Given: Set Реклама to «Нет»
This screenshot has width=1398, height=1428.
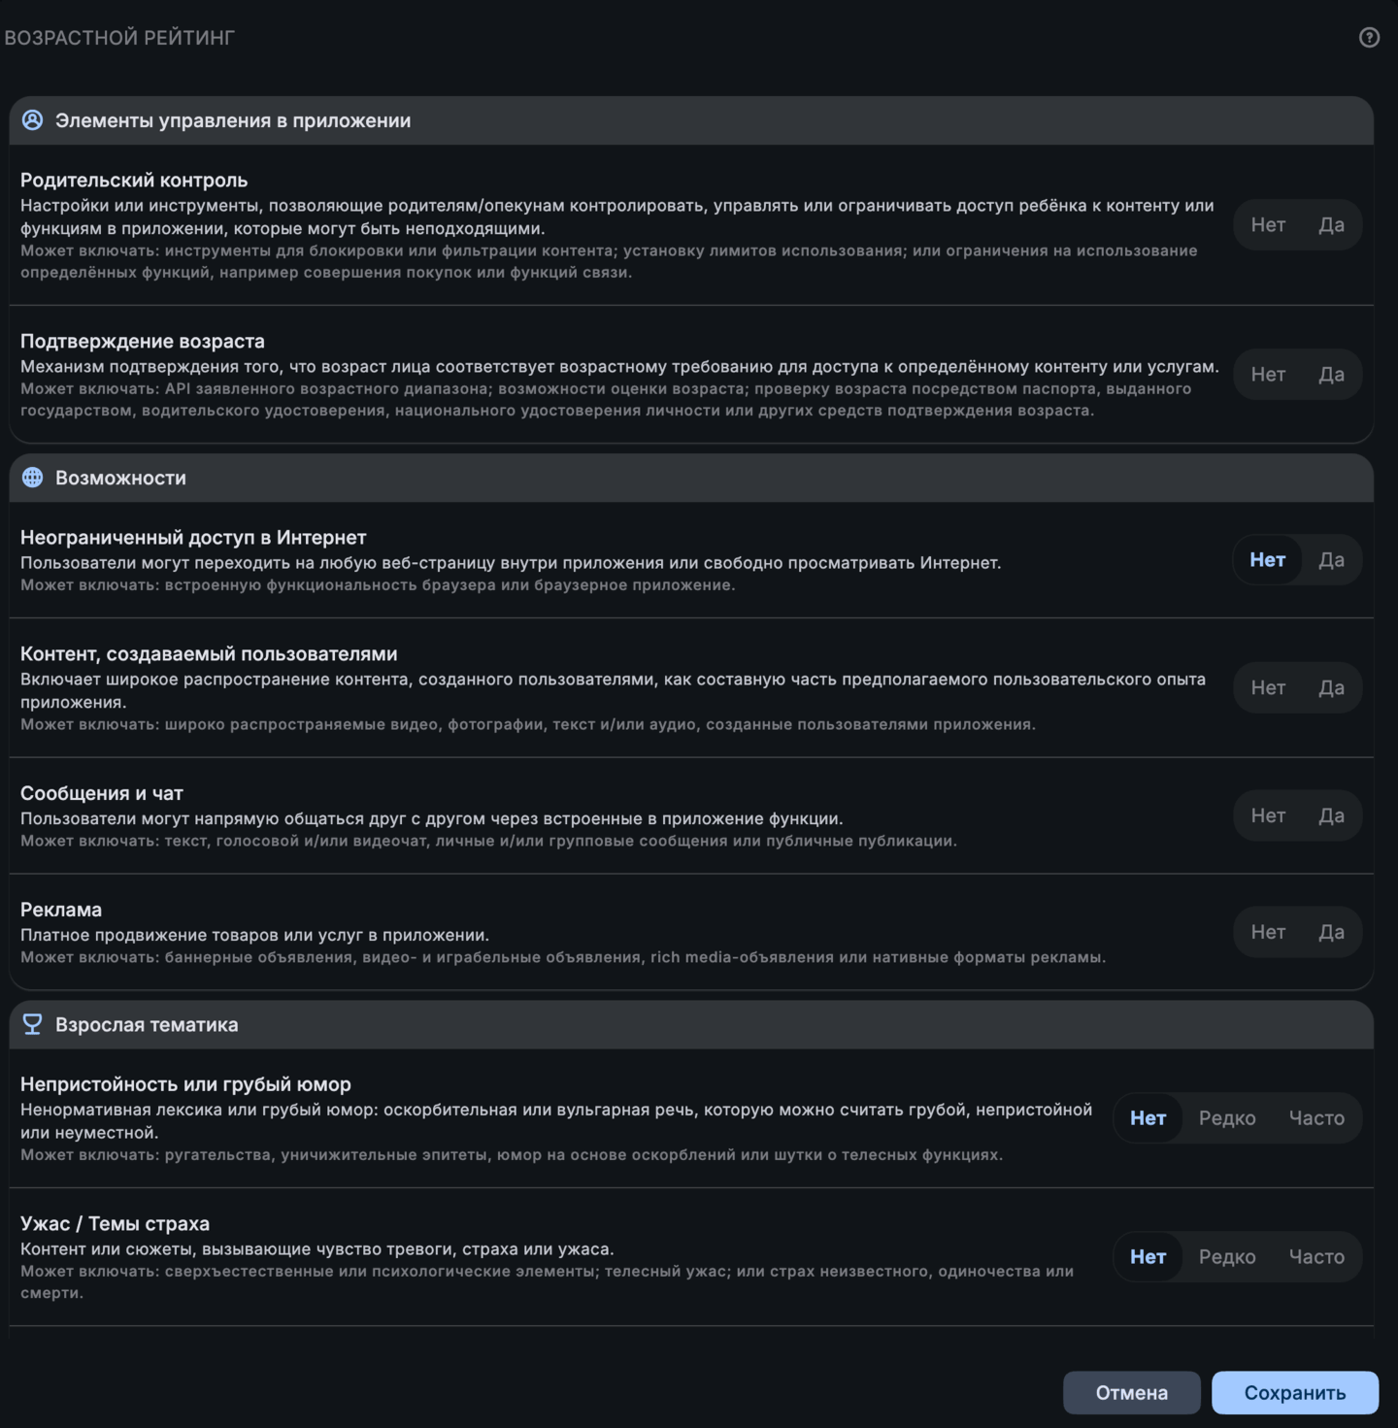Looking at the screenshot, I should [1267, 931].
